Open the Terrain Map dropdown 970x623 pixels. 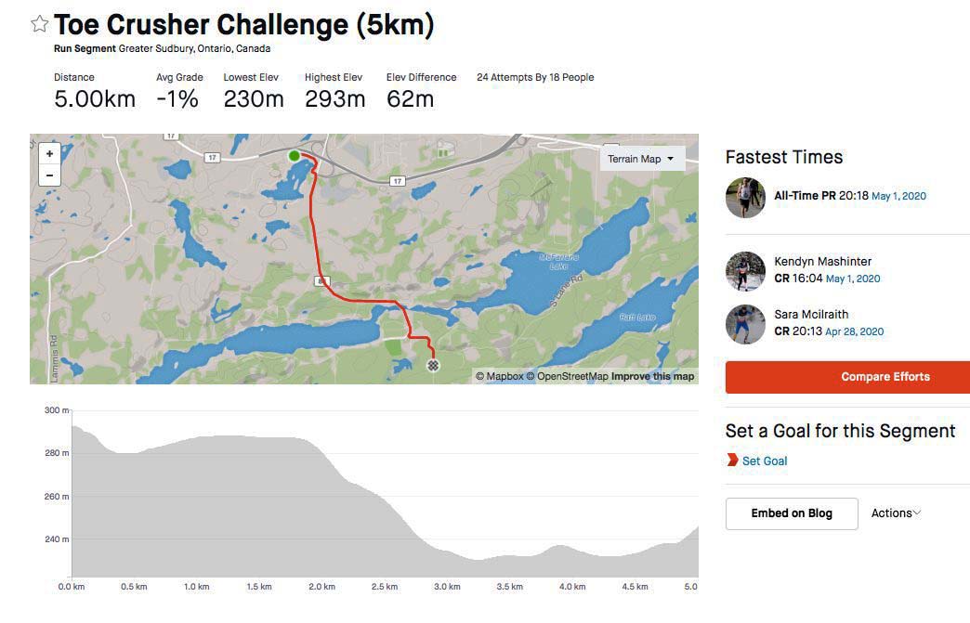(641, 159)
